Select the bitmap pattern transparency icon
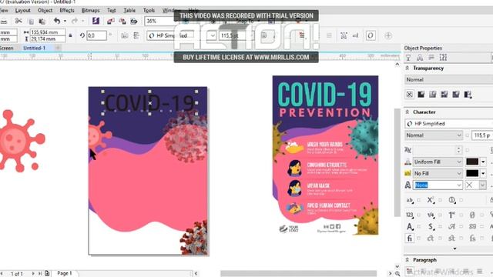 pos(456,94)
